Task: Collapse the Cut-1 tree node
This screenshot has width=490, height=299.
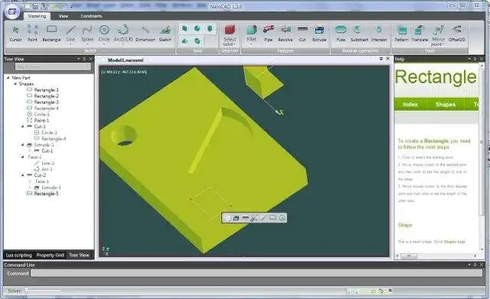Action: click(22, 126)
